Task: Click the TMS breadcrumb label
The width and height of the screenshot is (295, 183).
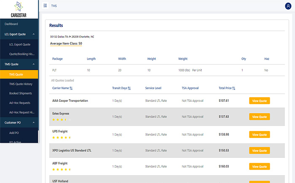Action: [54, 6]
